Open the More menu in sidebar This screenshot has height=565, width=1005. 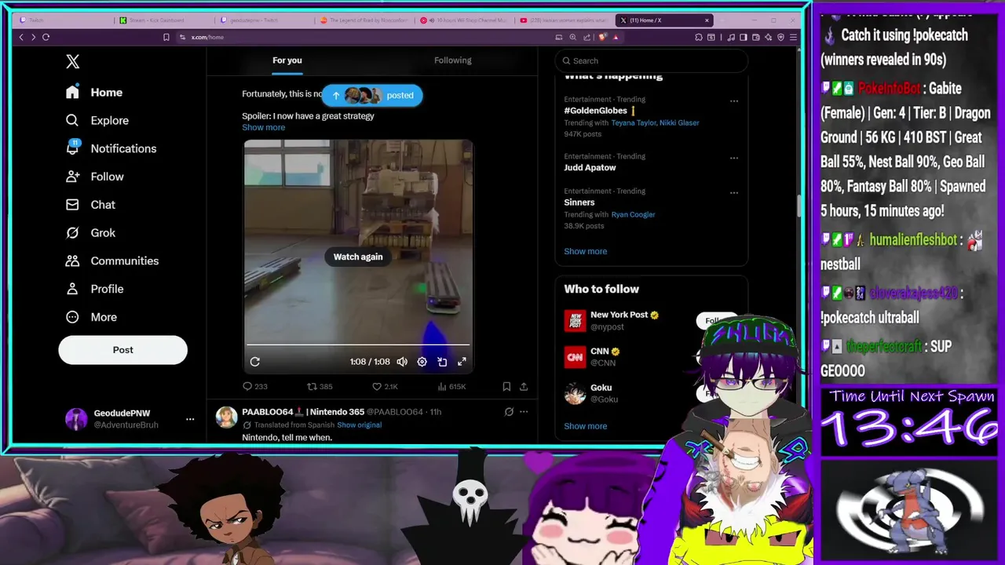[x=91, y=317]
